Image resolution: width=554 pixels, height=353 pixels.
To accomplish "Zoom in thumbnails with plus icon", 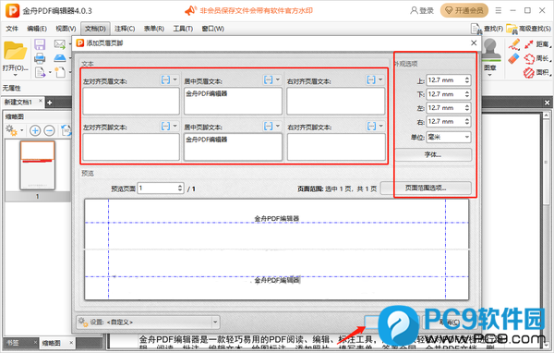I will point(35,130).
